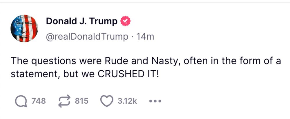The width and height of the screenshot is (290, 119).
Task: Click the phrase "Rude and Nasty"
Action: point(124,61)
